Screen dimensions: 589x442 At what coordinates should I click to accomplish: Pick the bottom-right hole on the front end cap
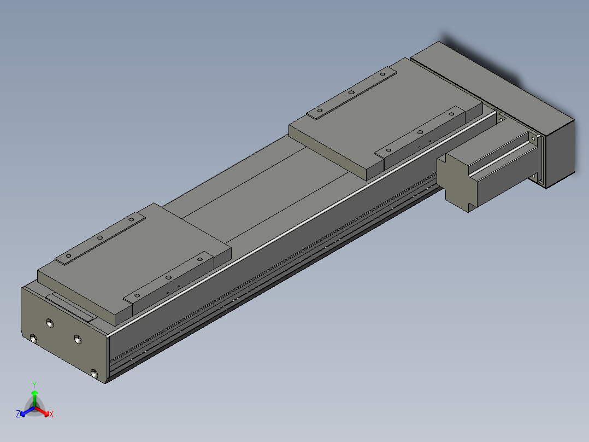coord(94,374)
